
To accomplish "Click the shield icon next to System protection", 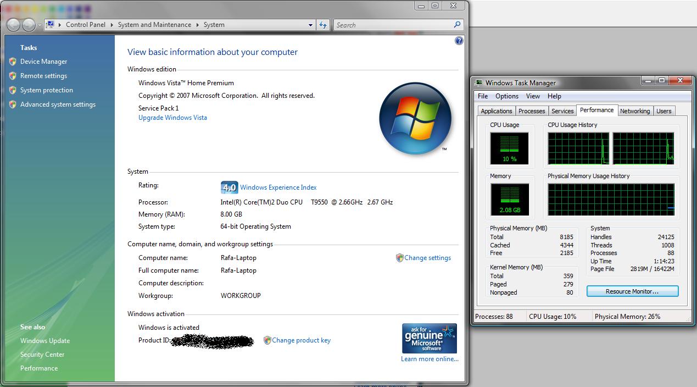I will point(13,90).
